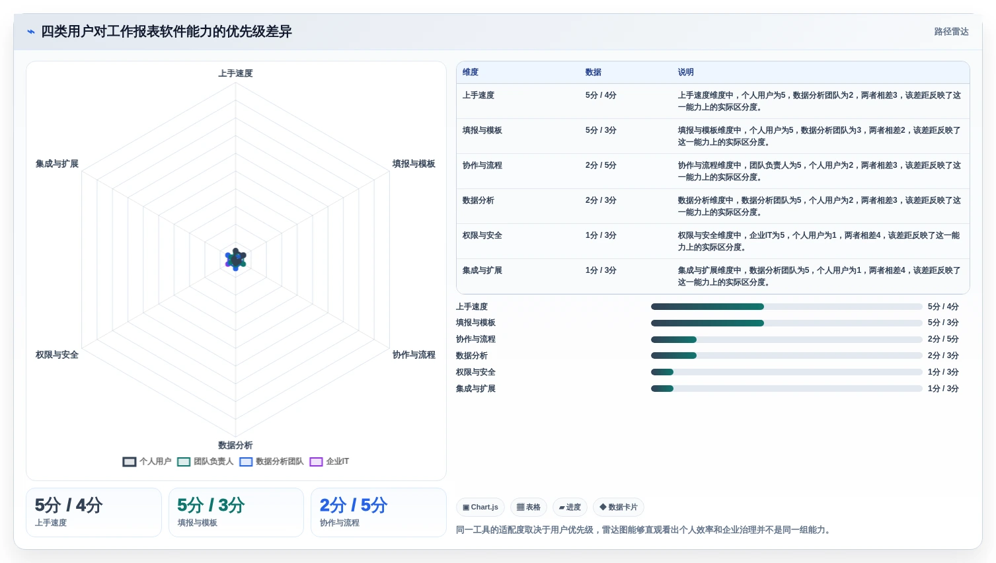Click the 集成与扩展 progress bar

click(x=786, y=389)
